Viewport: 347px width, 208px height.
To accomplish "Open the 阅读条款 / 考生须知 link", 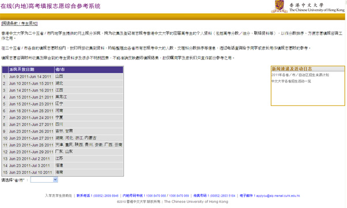I will point(20,24).
